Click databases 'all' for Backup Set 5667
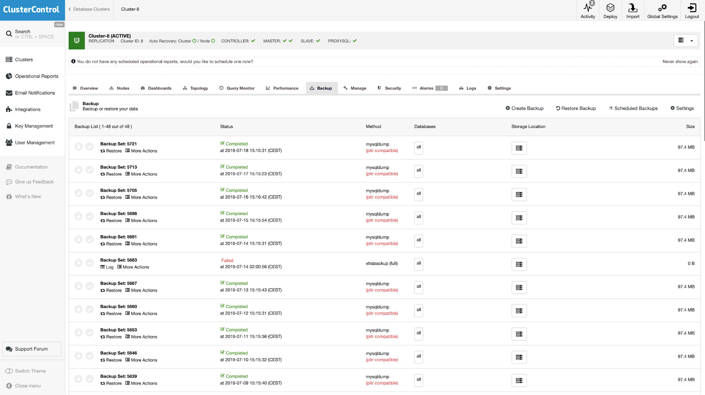This screenshot has height=395, width=705. click(419, 287)
